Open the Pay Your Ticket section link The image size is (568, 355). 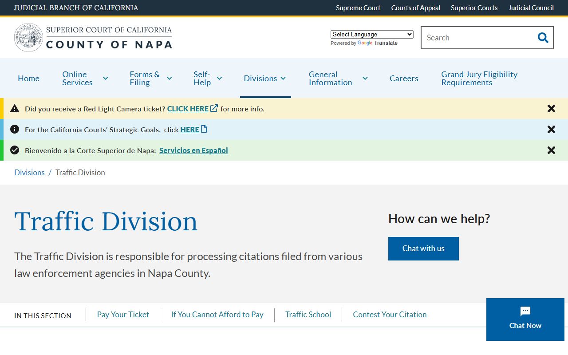click(123, 315)
